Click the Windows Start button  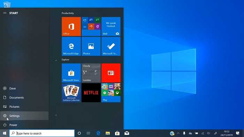(x=5, y=133)
